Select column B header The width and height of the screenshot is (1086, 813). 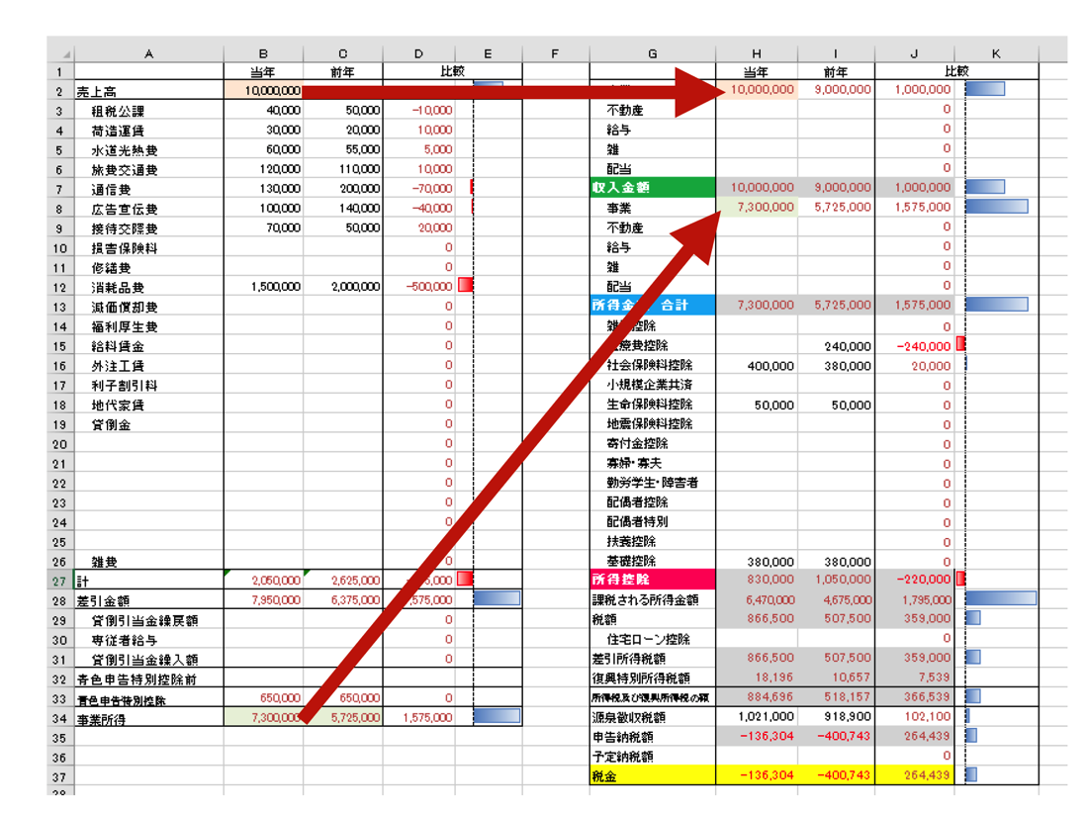[x=263, y=53]
